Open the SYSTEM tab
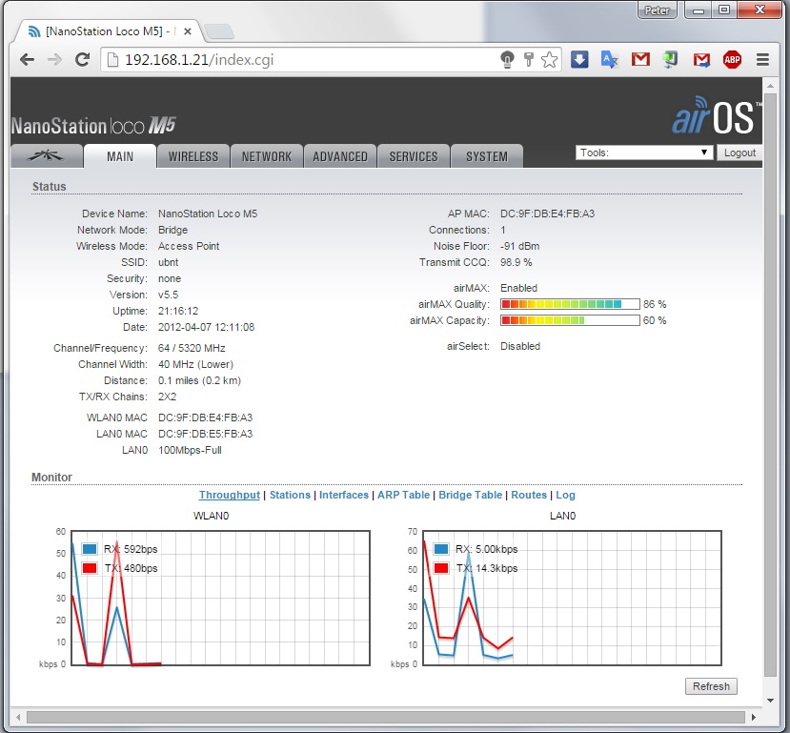 (x=487, y=156)
